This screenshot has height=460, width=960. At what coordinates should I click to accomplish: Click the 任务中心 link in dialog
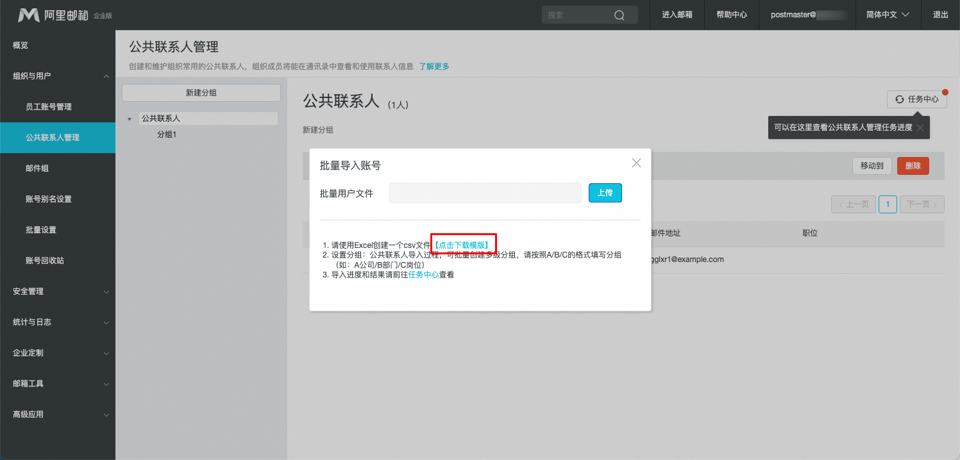423,275
